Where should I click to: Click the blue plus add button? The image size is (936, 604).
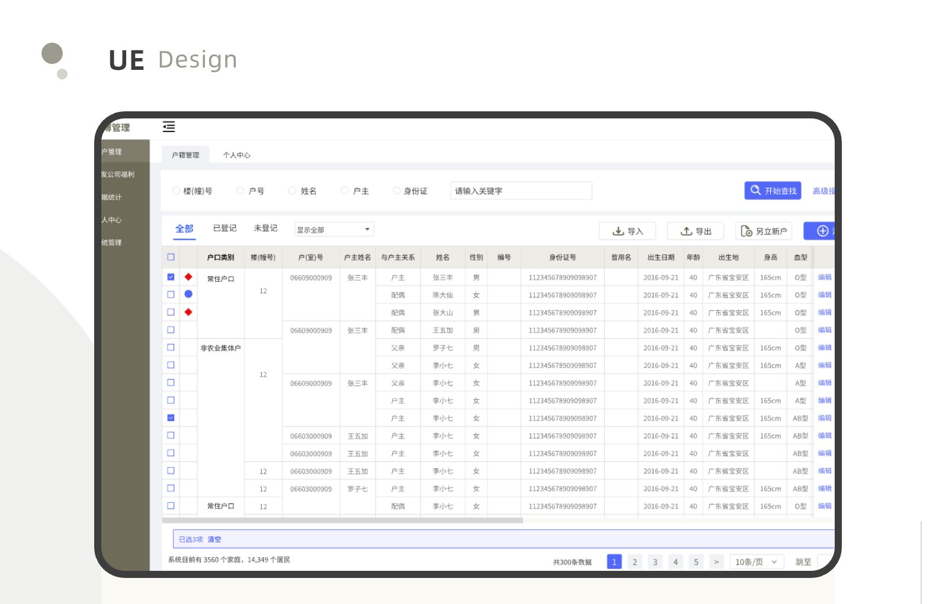click(x=822, y=231)
